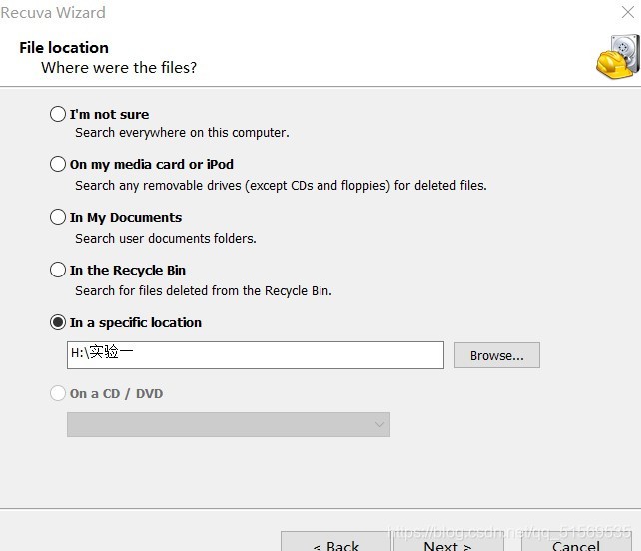
Task: Choose "On my media card or iPod" option
Action: 58,164
